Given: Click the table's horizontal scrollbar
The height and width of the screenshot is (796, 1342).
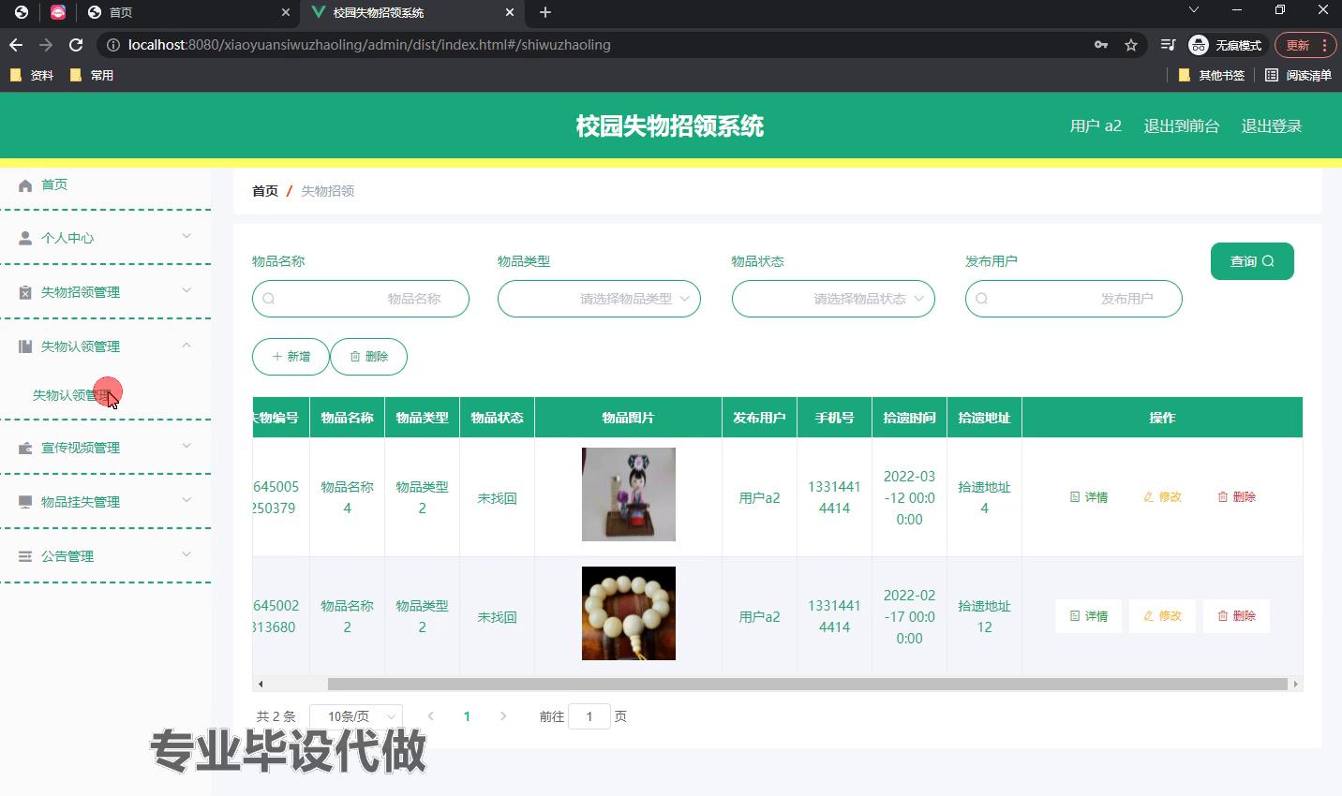Looking at the screenshot, I should tap(806, 685).
